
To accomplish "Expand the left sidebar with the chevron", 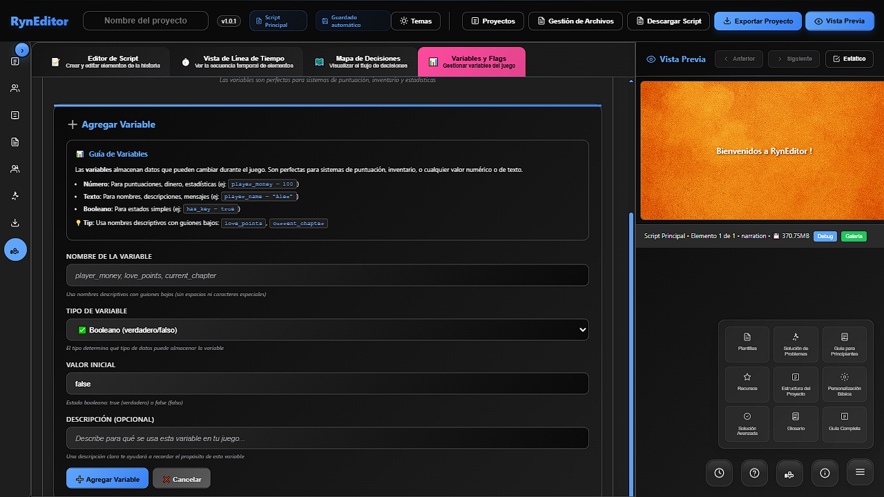I will pos(22,50).
